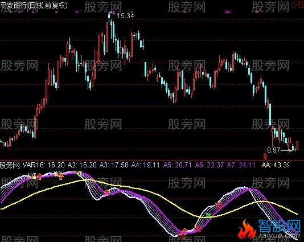Select the third 峰 marker above the yellow line peak
Screen dimensions: 304x242
[x=79, y=173]
